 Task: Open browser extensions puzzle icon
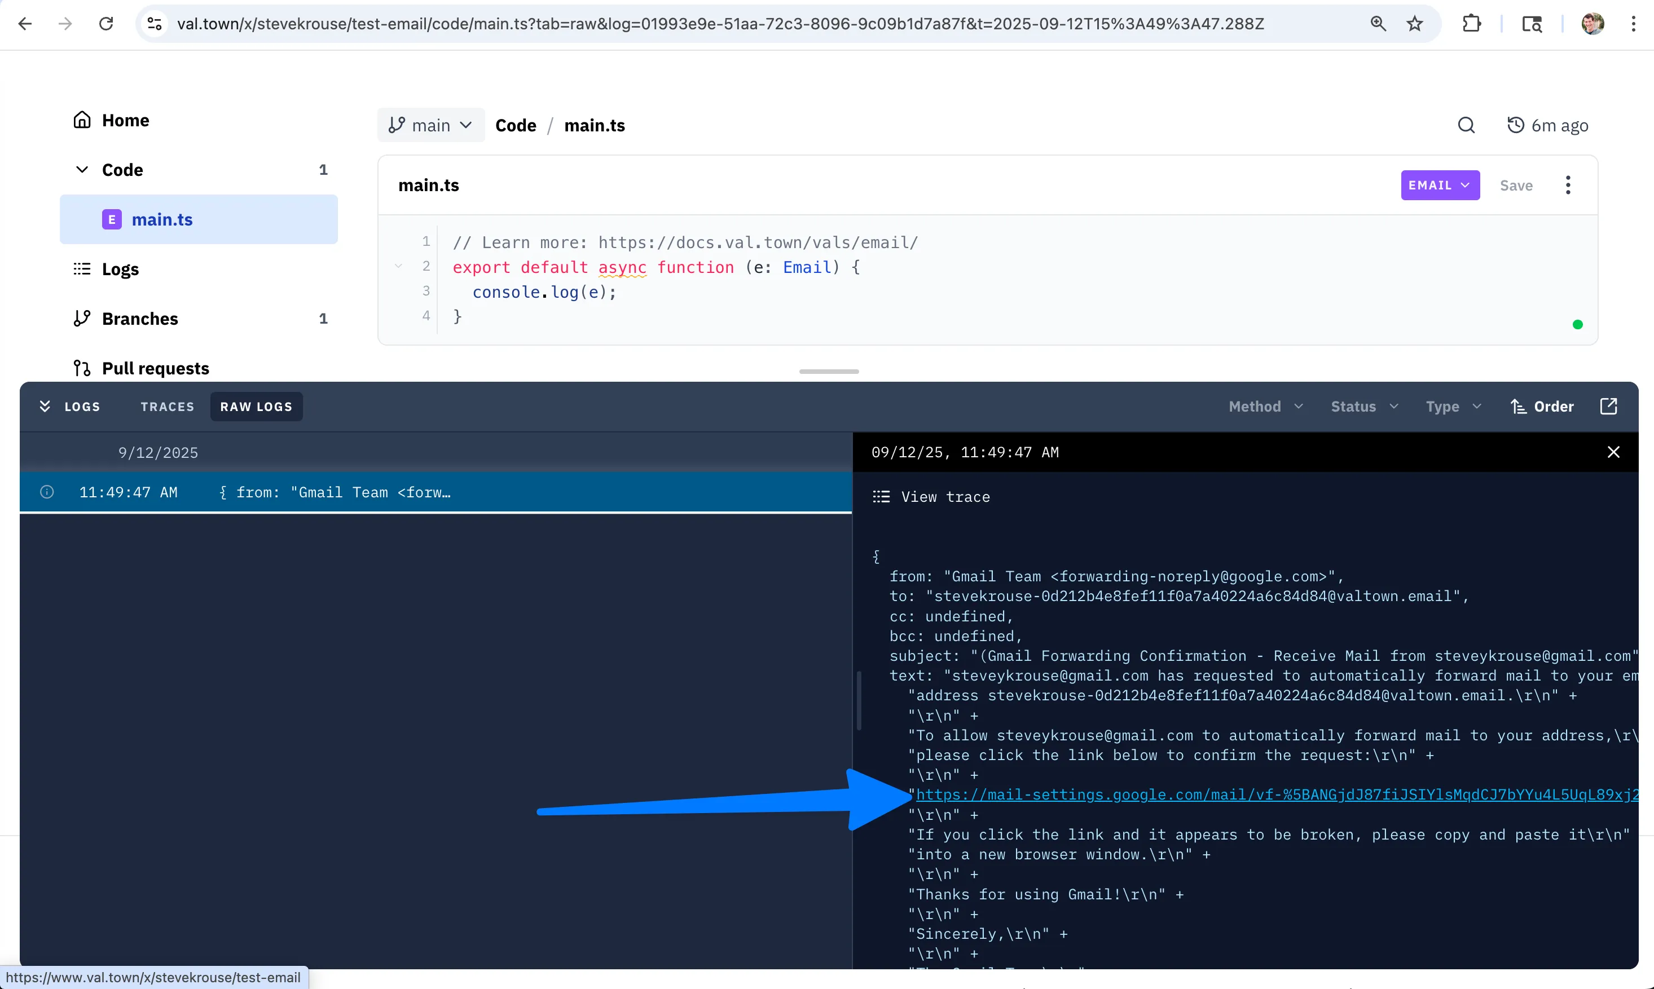[1471, 24]
